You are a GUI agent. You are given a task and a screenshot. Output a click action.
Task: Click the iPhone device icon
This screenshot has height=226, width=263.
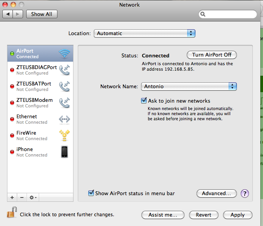[x=64, y=152]
